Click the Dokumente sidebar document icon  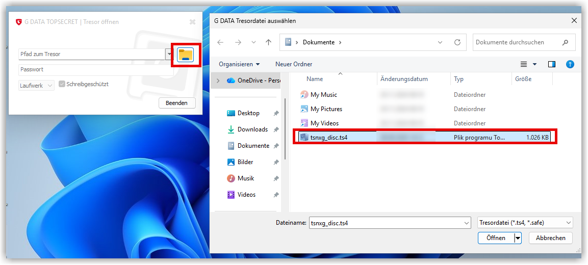point(231,146)
